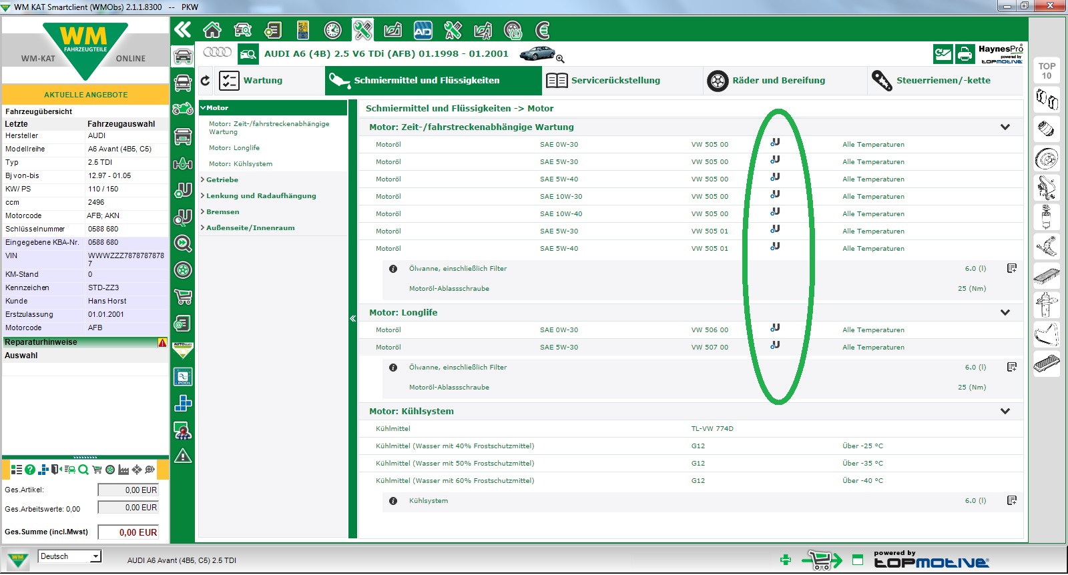Expand Lenkung und Radaufhängung node

pos(202,195)
